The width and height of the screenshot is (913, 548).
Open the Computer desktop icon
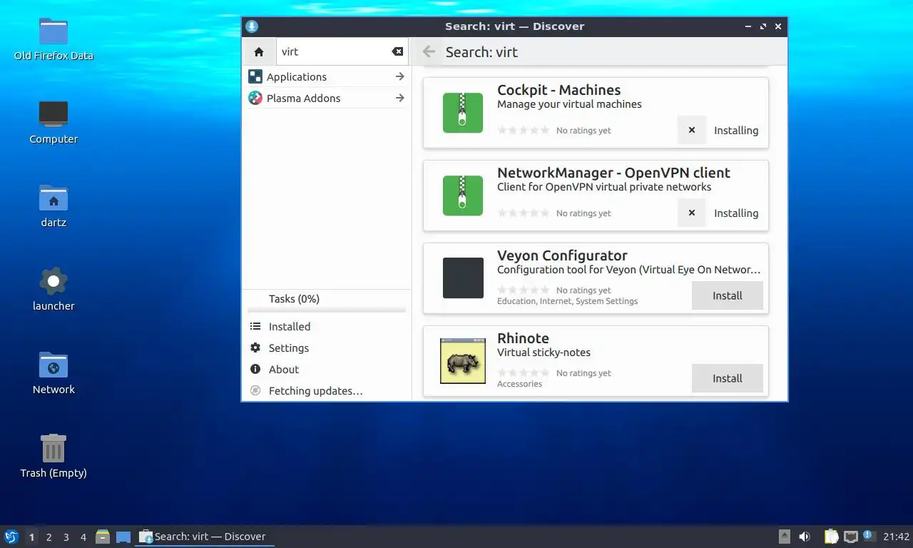pyautogui.click(x=53, y=123)
